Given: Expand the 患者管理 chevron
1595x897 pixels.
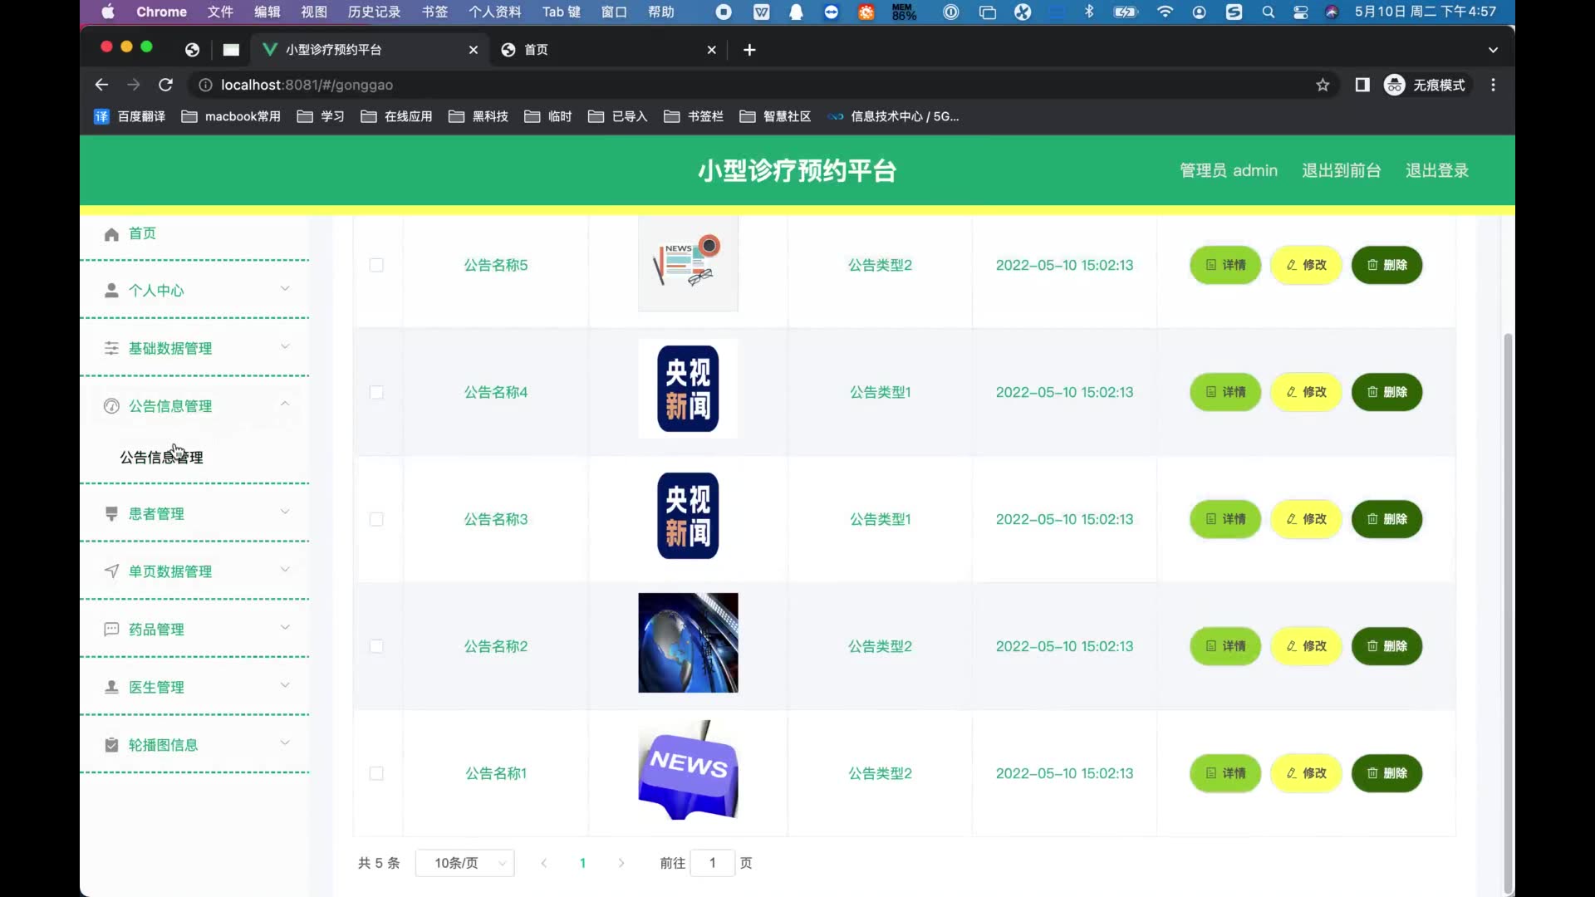Looking at the screenshot, I should [285, 512].
